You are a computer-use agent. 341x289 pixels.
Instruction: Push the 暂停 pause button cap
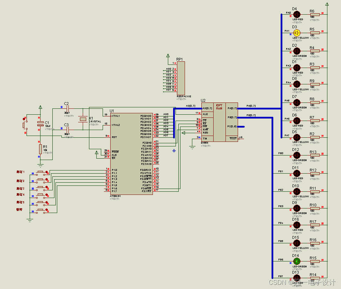point(40,210)
